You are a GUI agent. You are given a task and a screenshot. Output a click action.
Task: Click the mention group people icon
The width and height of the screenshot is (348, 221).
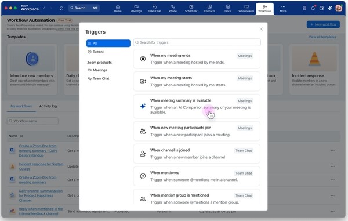point(143,199)
